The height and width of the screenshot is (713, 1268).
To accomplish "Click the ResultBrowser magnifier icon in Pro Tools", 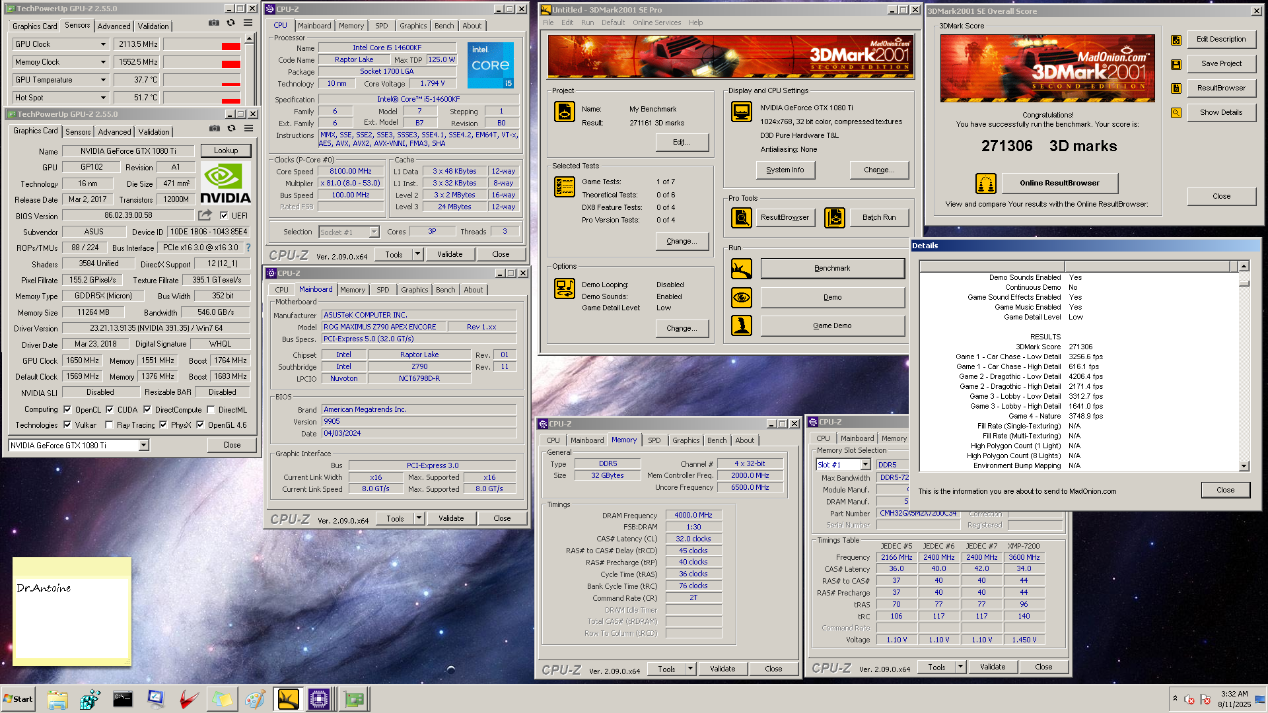I will tap(742, 217).
